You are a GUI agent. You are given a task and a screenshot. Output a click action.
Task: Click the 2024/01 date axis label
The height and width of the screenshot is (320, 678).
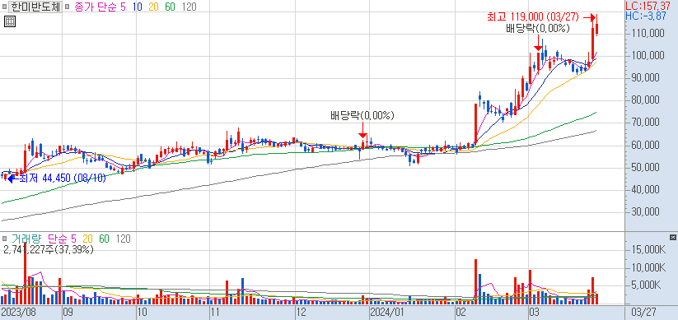pos(386,312)
